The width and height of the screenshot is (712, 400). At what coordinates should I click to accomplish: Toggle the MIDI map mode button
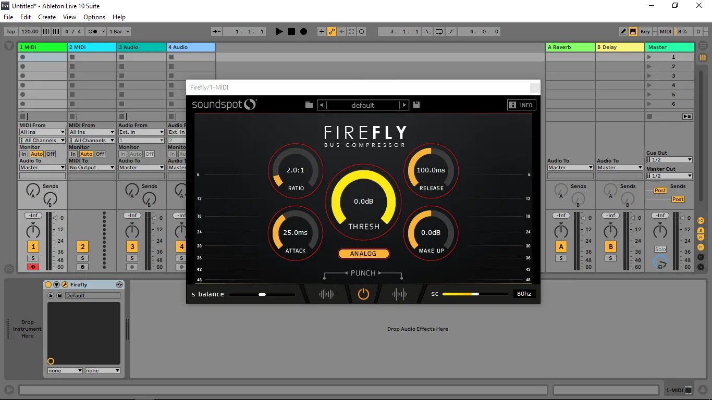[x=666, y=32]
